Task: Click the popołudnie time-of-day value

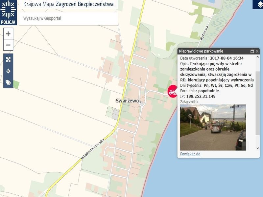Action: tap(208, 91)
